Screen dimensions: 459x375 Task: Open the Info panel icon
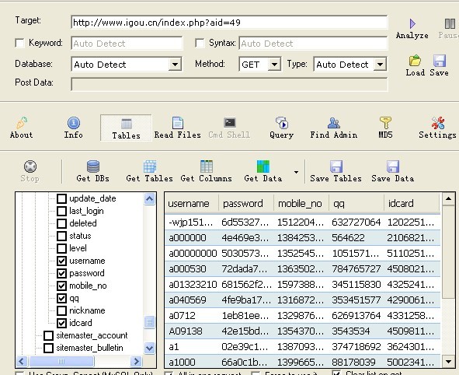click(74, 123)
